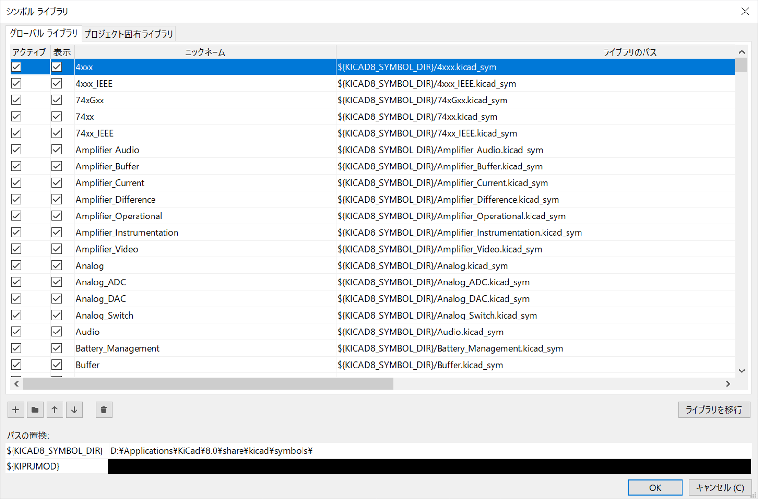Select nickname cell Analog_DAC
This screenshot has height=499, width=758.
tap(205, 299)
